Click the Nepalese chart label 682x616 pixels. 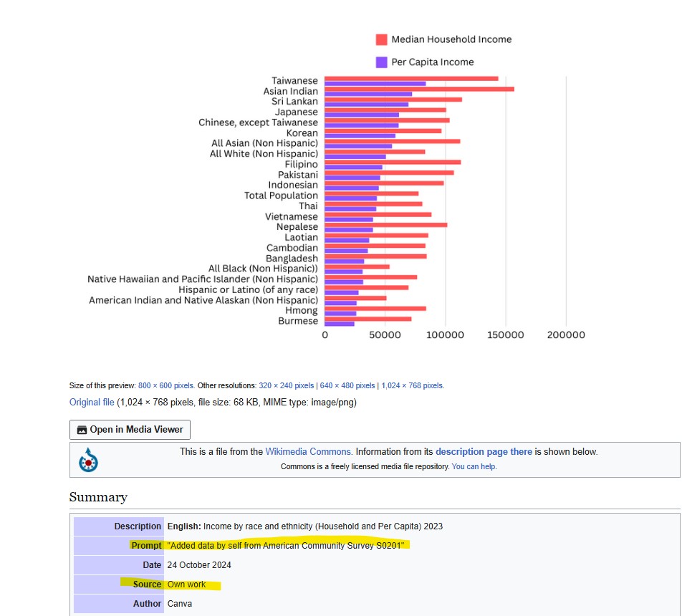point(297,226)
